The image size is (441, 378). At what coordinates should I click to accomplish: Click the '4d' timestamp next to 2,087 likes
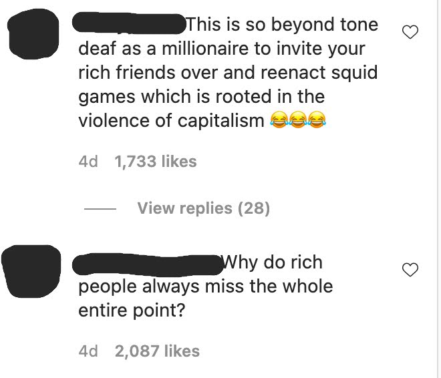click(88, 351)
